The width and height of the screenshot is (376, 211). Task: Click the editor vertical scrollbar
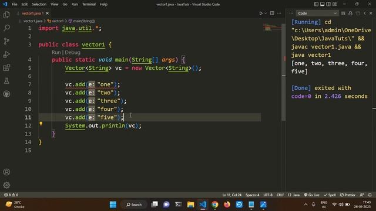283,72
